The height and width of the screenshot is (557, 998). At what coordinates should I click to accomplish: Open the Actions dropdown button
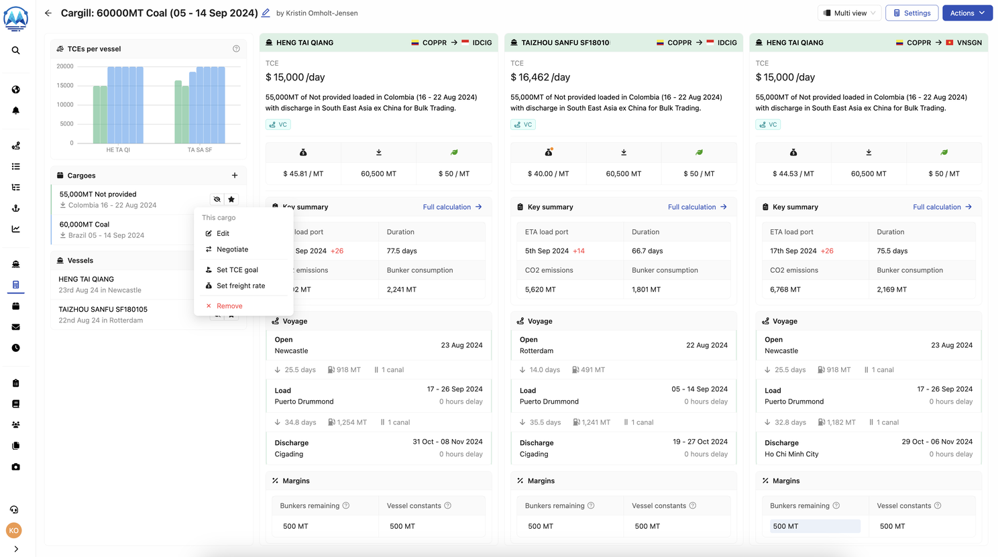[966, 13]
